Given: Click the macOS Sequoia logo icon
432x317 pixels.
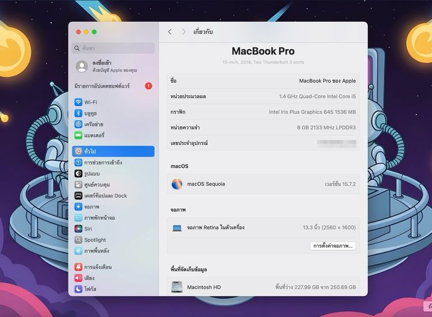Looking at the screenshot, I should 177,184.
